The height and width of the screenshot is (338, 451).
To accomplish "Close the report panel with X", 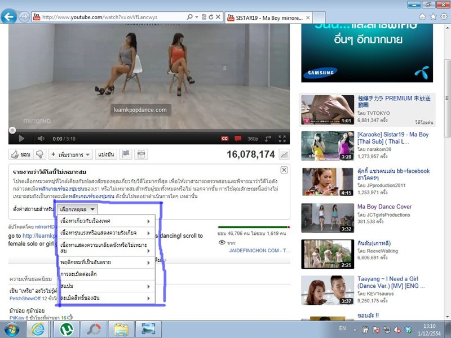I will click(x=284, y=170).
